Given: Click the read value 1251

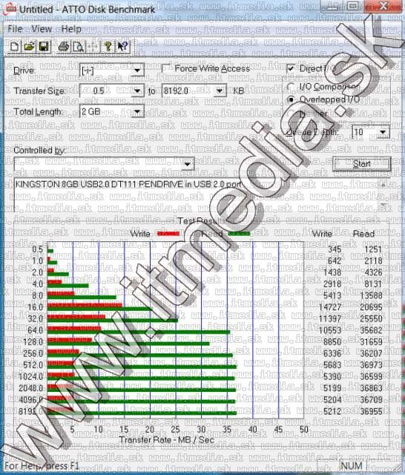Looking at the screenshot, I should 373,249.
